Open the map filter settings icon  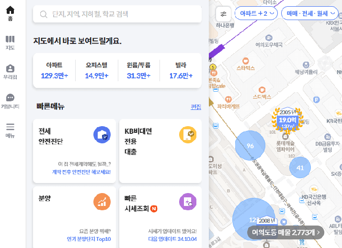223,14
